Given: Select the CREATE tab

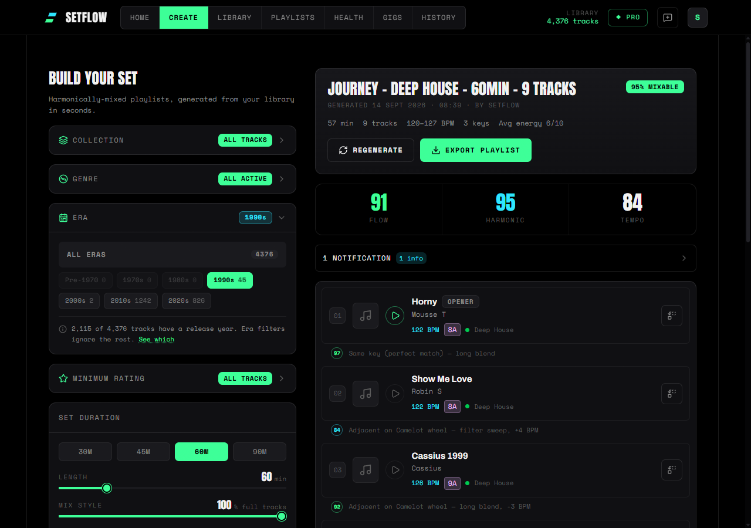Looking at the screenshot, I should pyautogui.click(x=184, y=18).
